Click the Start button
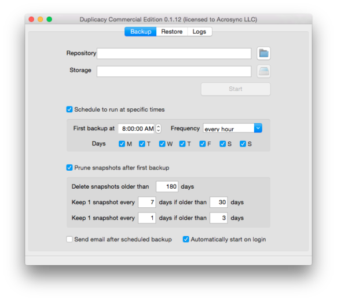The width and height of the screenshot is (337, 301). [236, 89]
